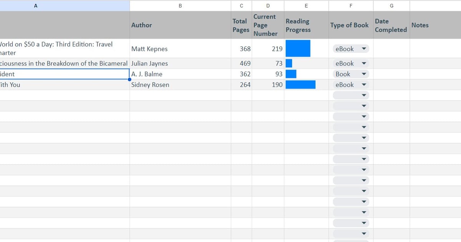Open the last visible Type of Book dropdown
This screenshot has height=242, width=461.
[350, 233]
